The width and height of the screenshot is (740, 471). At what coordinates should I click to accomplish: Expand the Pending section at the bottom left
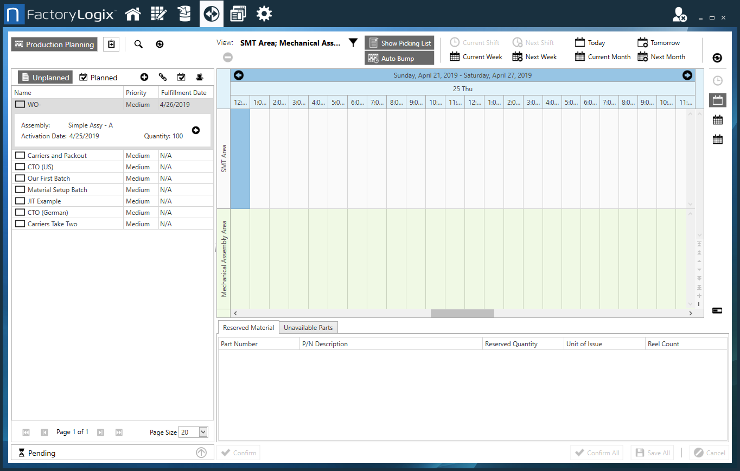click(201, 453)
